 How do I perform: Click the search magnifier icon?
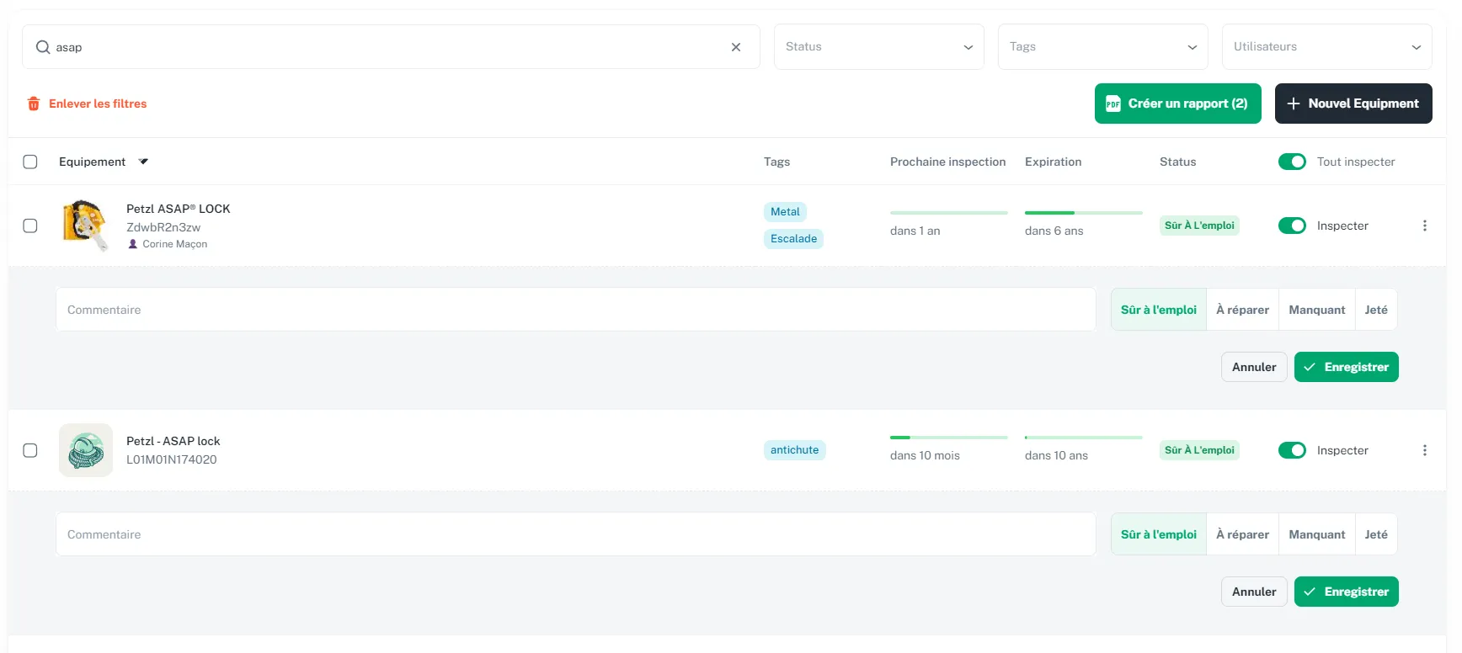(43, 47)
